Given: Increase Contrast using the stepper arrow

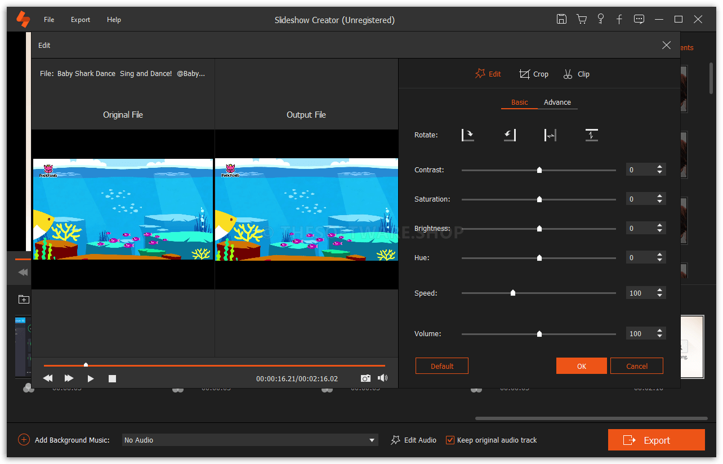Looking at the screenshot, I should 660,167.
